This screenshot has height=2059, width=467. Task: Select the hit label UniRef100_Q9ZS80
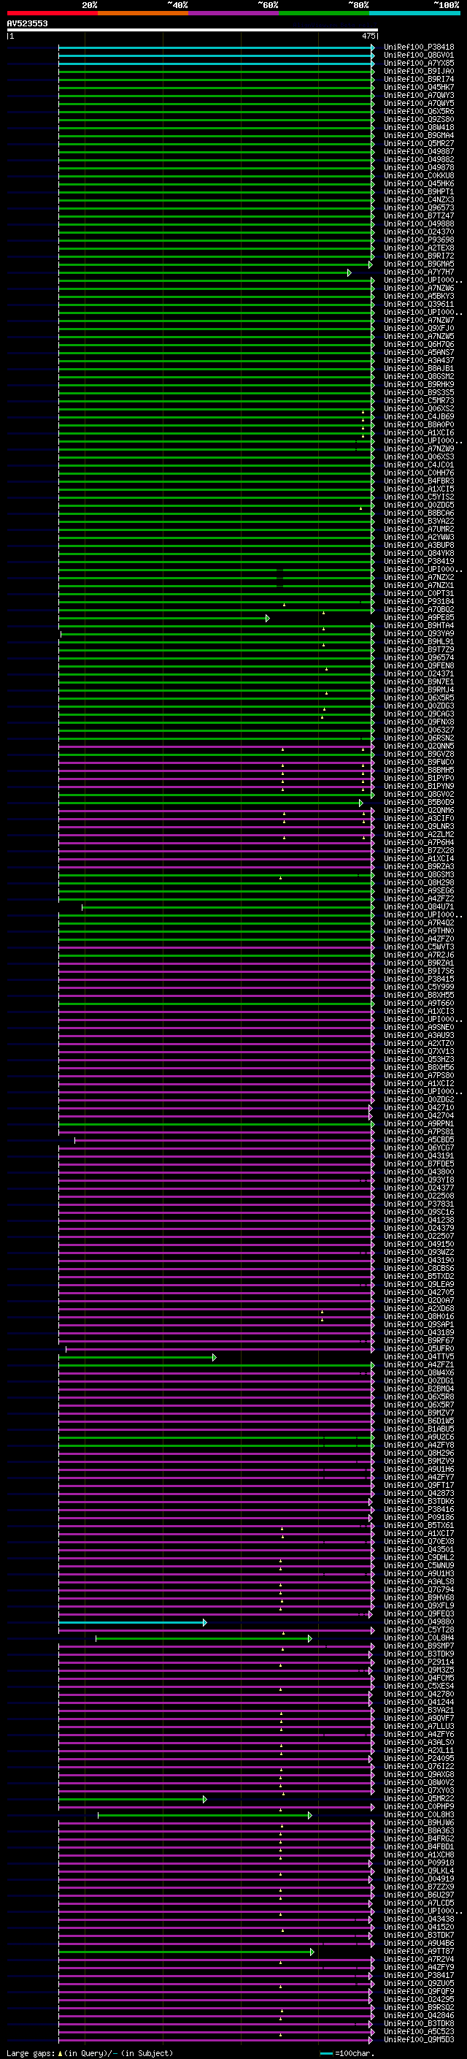[419, 119]
